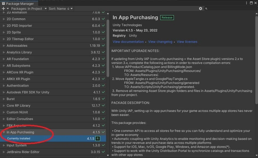Viewport: 258px width, 158px height.
Task: Click the version text 1.19.19 for Addressables
Action: click(95, 46)
